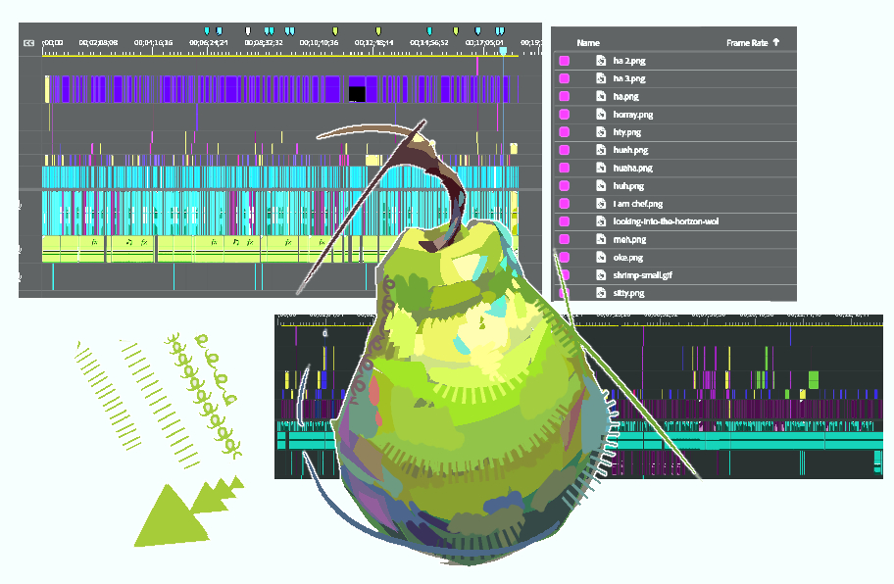Screen dimensions: 894x584
Task: Select sitty.png in the project list
Action: [x=628, y=293]
